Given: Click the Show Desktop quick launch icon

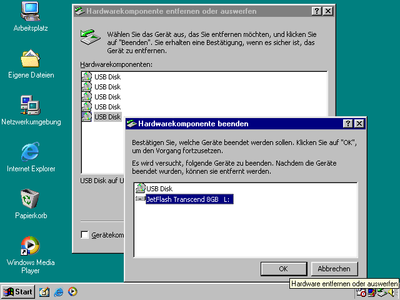Looking at the screenshot, I should click(44, 292).
